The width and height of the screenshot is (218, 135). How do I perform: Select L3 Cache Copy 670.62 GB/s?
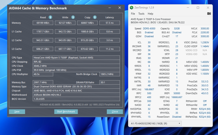pyautogui.click(x=87, y=49)
